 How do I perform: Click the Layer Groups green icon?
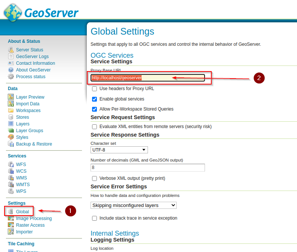pyautogui.click(x=11, y=130)
